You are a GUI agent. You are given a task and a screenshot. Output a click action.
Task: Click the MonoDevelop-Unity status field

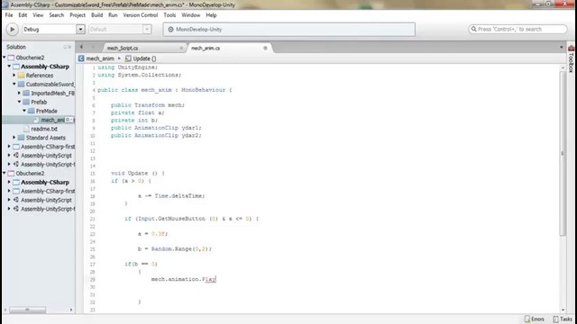click(x=289, y=30)
